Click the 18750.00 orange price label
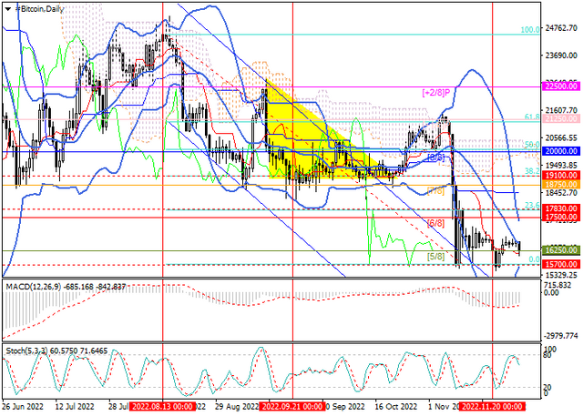The image size is (583, 416). [x=561, y=185]
